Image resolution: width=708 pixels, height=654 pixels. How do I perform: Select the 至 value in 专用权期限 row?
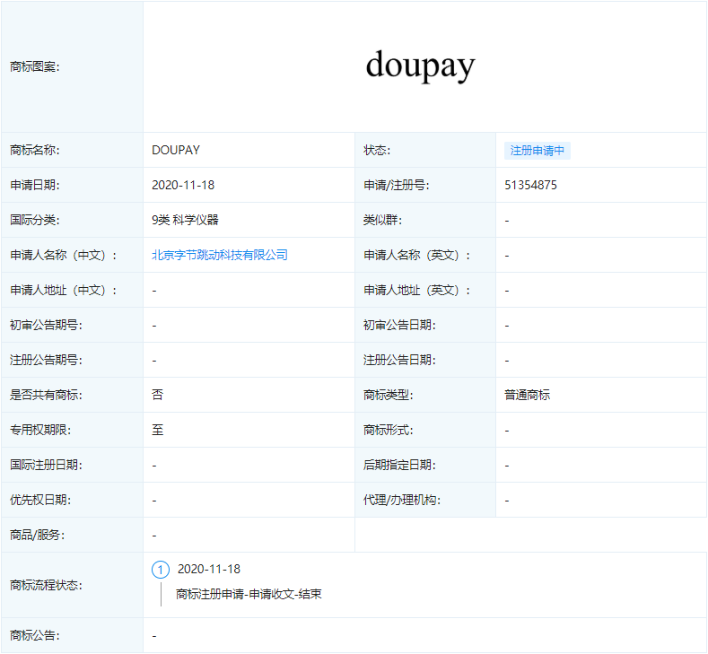click(157, 430)
